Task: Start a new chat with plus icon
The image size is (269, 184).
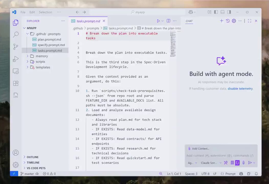Action: 221,21
